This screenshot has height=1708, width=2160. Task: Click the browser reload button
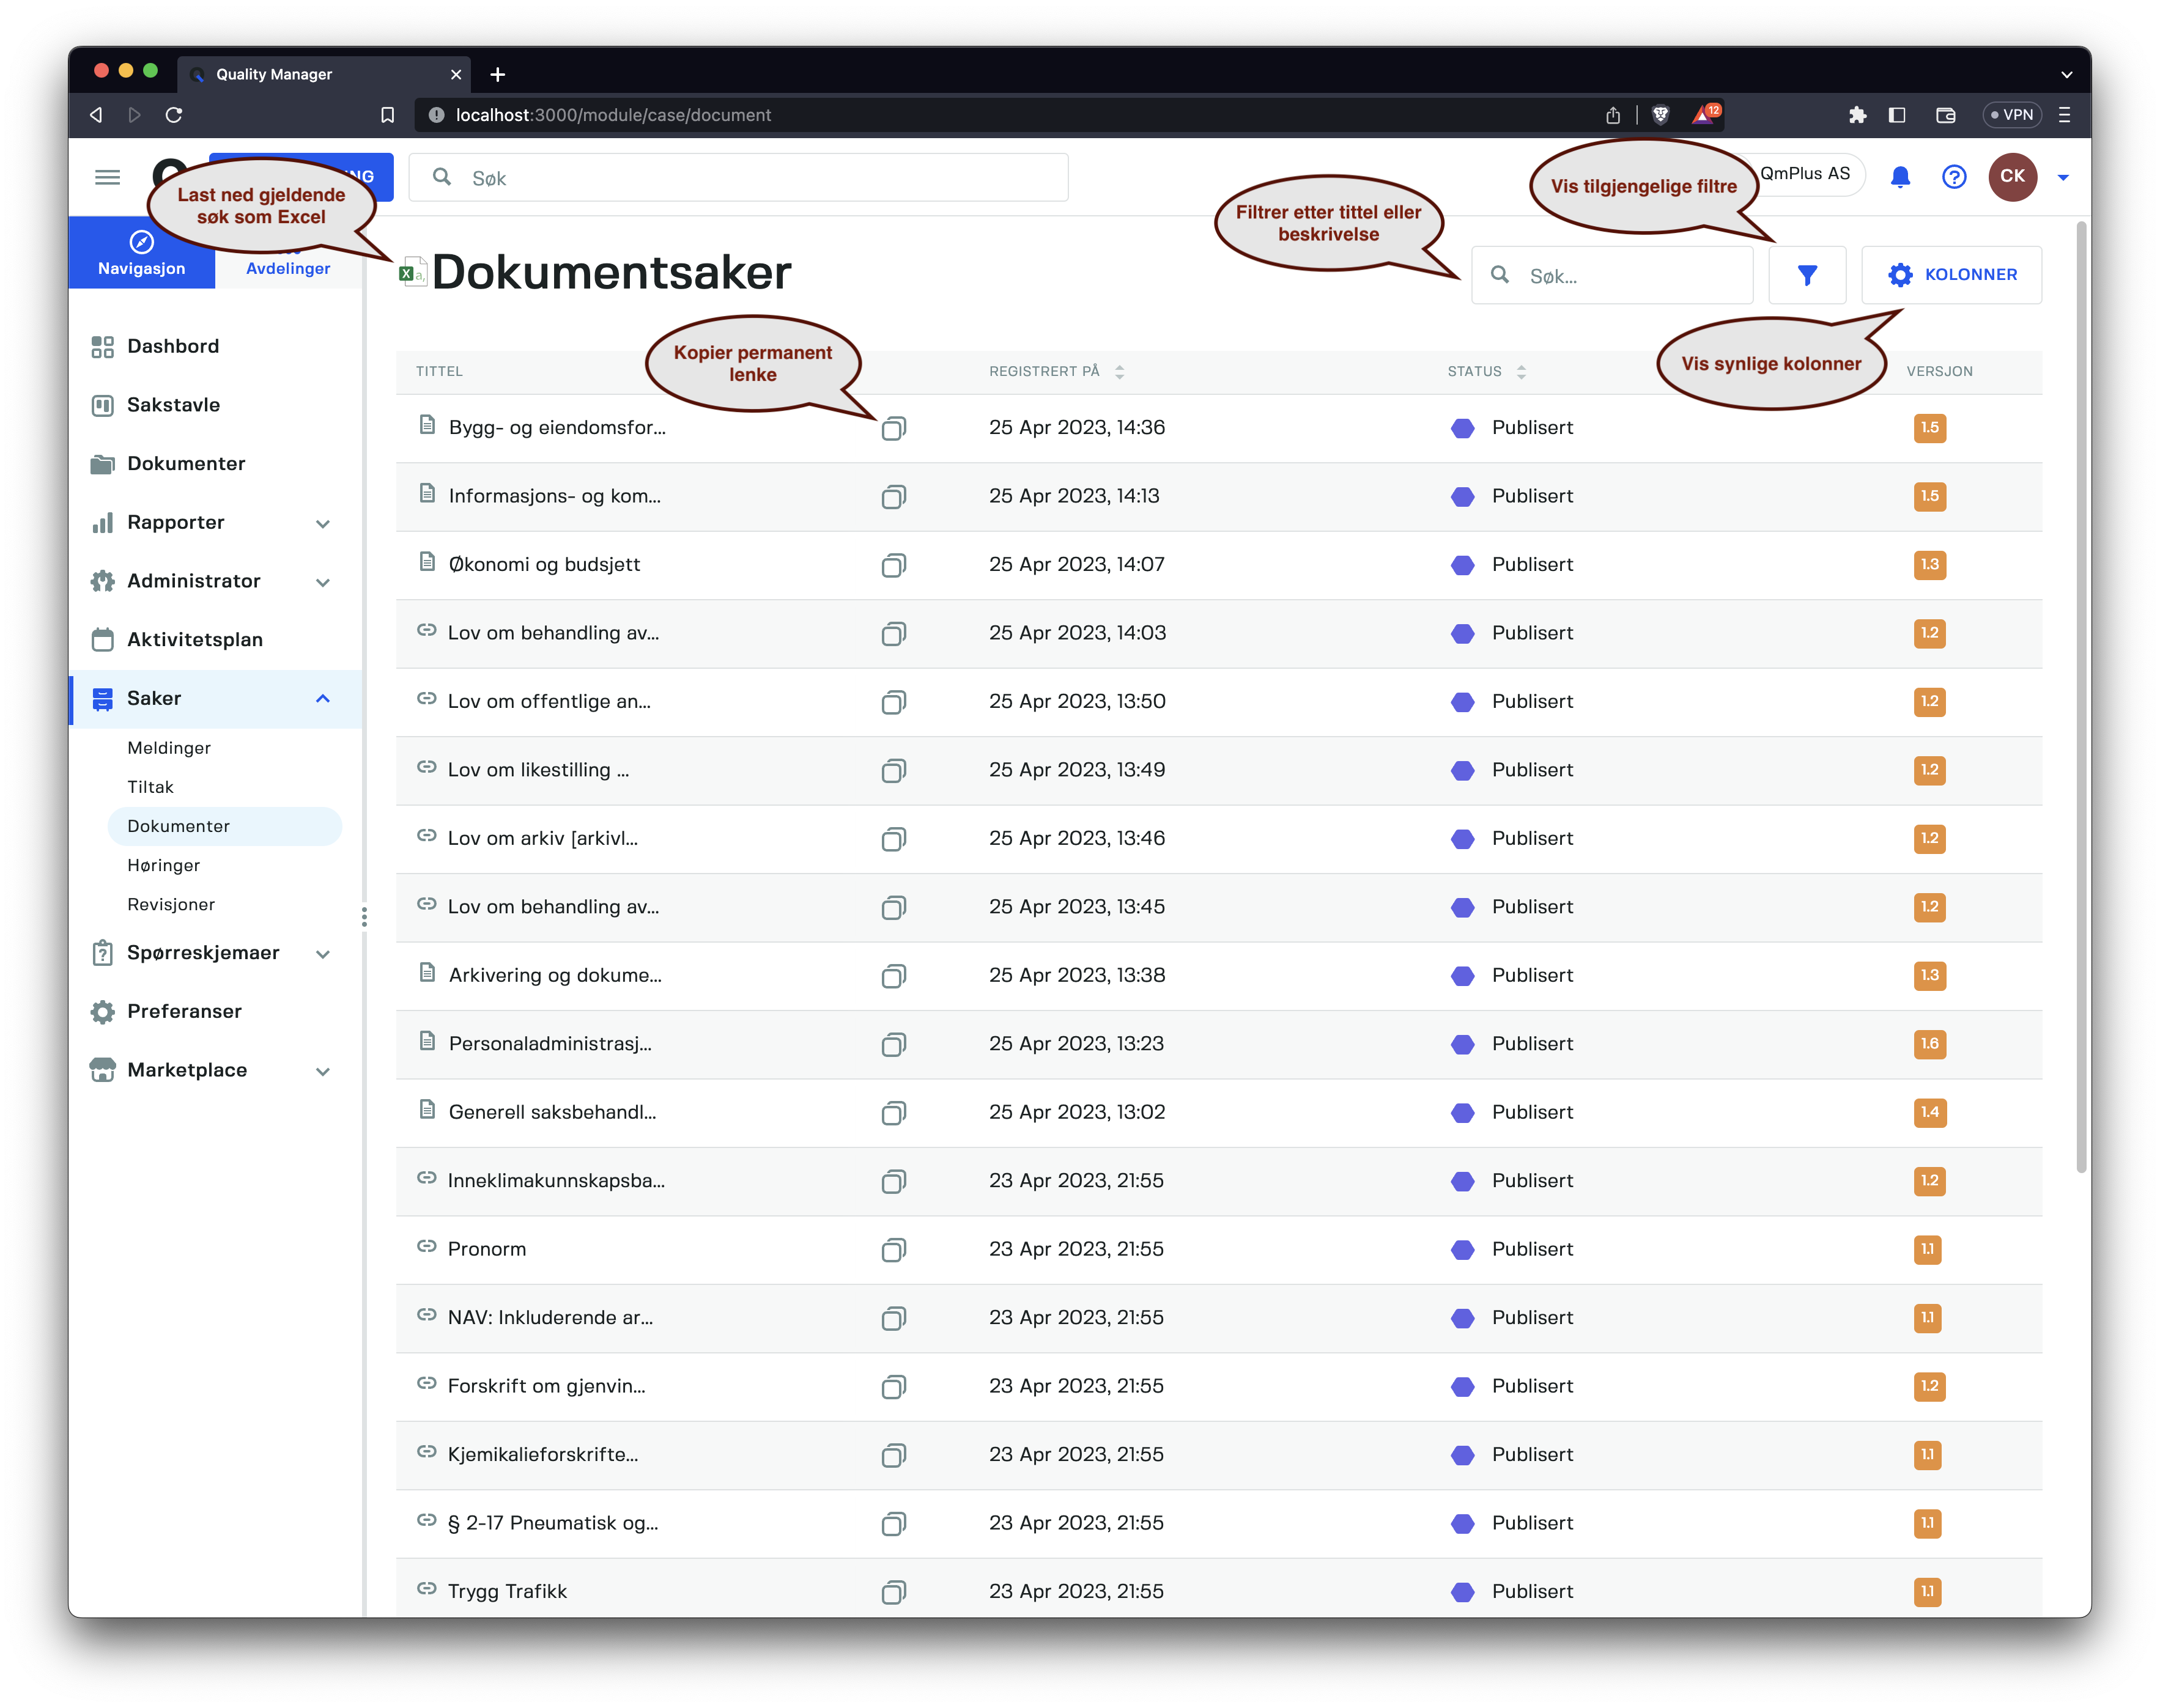point(173,115)
